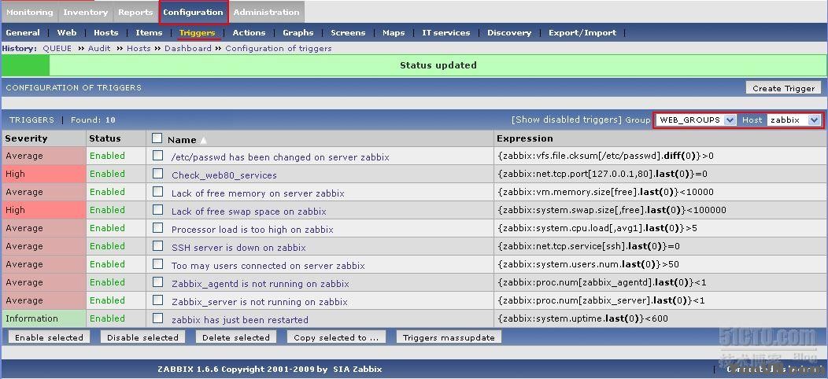This screenshot has width=828, height=379.
Task: Toggle Enabled status of zabbix restarted trigger
Action: pos(107,318)
